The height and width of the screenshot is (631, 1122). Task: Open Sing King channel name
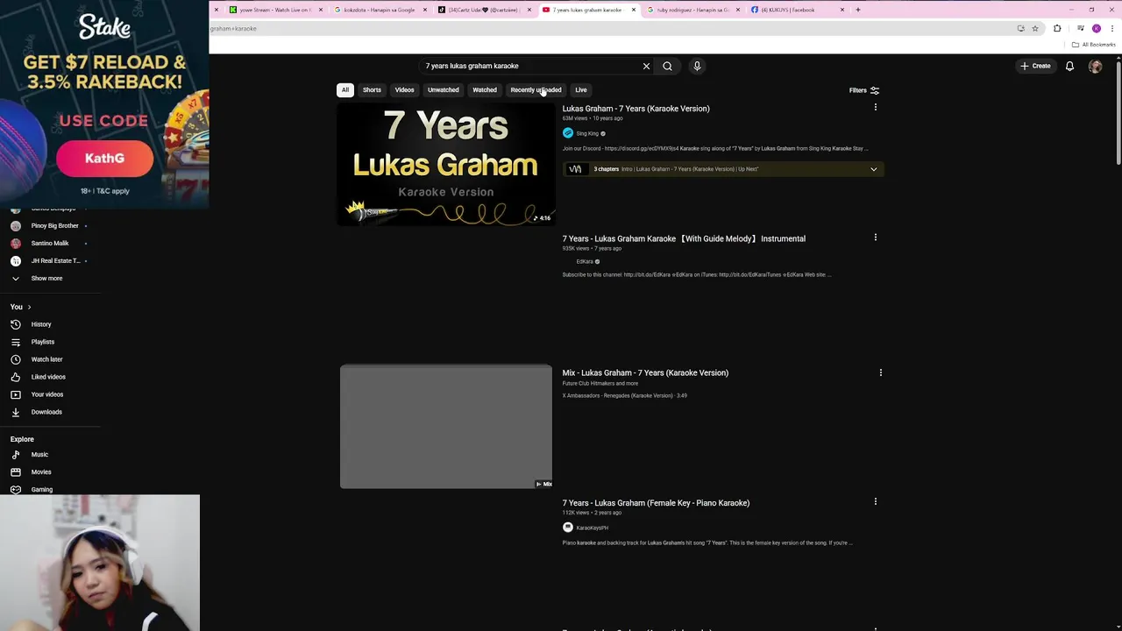coord(587,133)
